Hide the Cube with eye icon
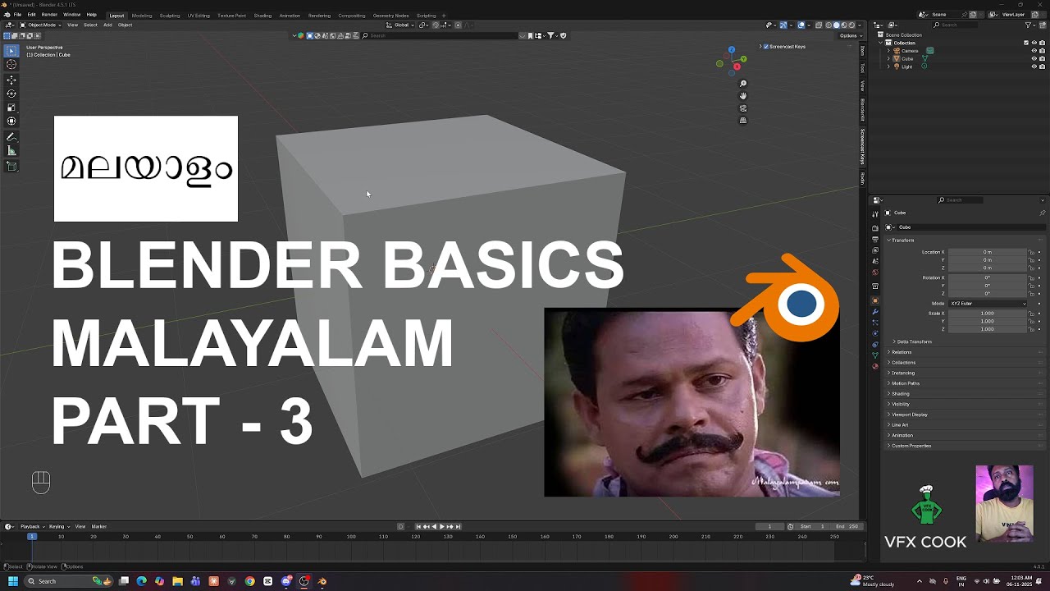Image resolution: width=1050 pixels, height=591 pixels. [x=1033, y=59]
